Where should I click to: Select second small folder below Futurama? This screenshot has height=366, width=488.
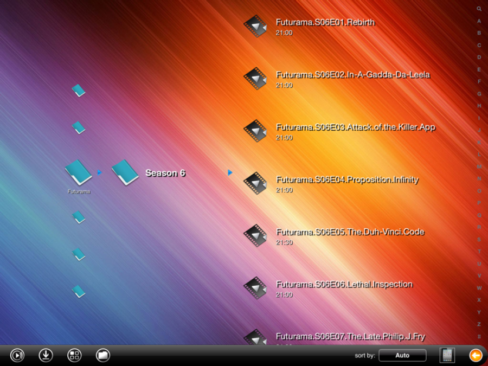pyautogui.click(x=79, y=254)
